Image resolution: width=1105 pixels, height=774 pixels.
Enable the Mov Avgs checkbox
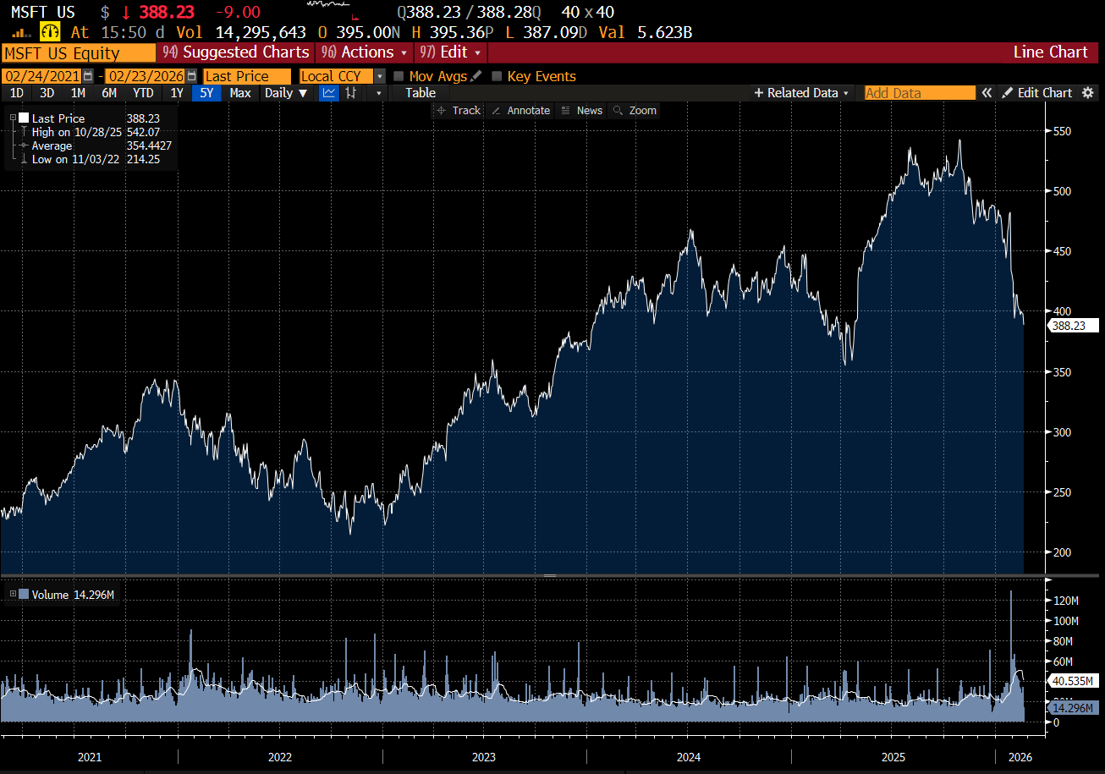[399, 76]
